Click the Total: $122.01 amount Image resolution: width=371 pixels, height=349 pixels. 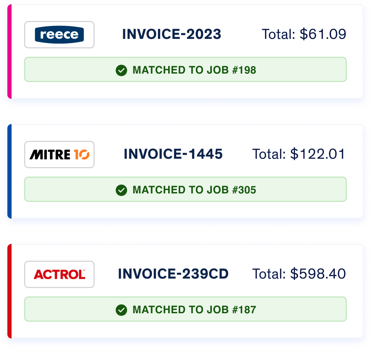coord(299,154)
